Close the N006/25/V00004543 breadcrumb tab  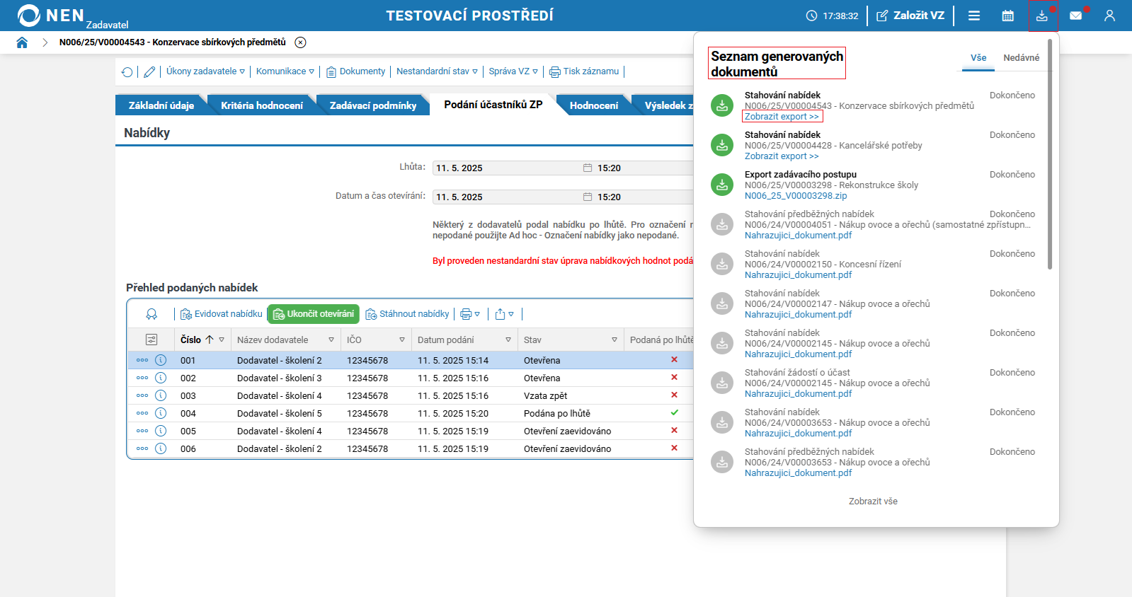pos(301,42)
